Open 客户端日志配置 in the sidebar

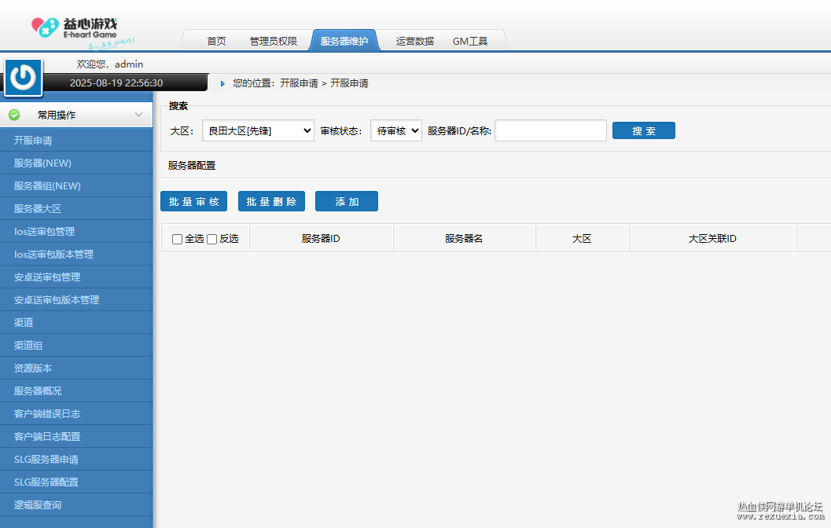[x=76, y=436]
